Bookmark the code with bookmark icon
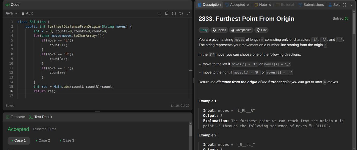 pos(167,13)
